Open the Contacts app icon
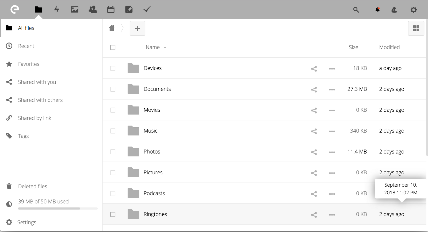The height and width of the screenshot is (232, 428). pyautogui.click(x=93, y=10)
